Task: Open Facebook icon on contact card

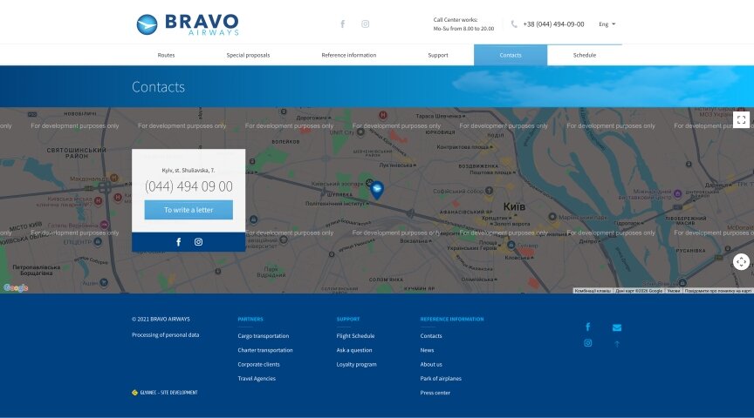Action: coord(178,242)
